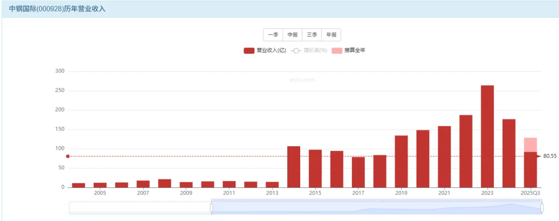Click the 2011 revenue bar

click(x=229, y=184)
